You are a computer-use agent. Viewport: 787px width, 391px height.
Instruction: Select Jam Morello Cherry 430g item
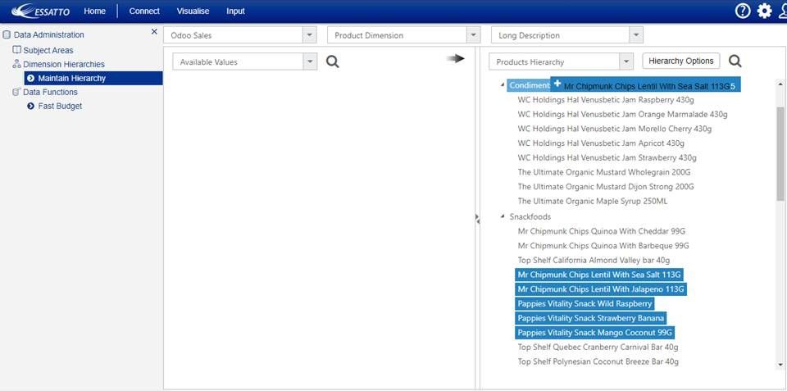pyautogui.click(x=614, y=129)
